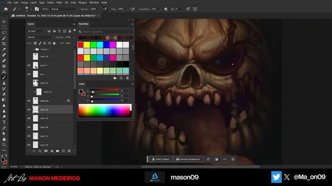Image resolution: width=332 pixels, height=186 pixels.
Task: Pick a color from spectrum ramp
Action: (105, 111)
